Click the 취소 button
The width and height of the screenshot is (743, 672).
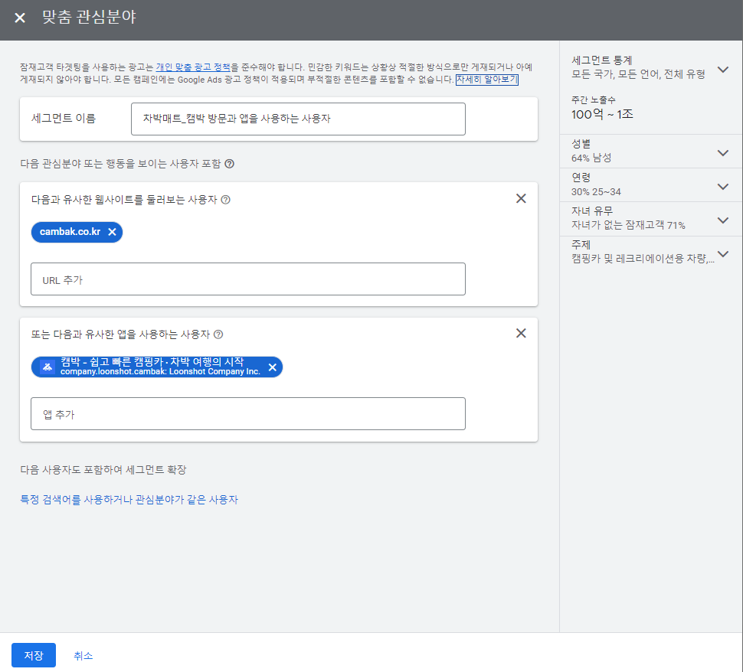click(x=83, y=656)
